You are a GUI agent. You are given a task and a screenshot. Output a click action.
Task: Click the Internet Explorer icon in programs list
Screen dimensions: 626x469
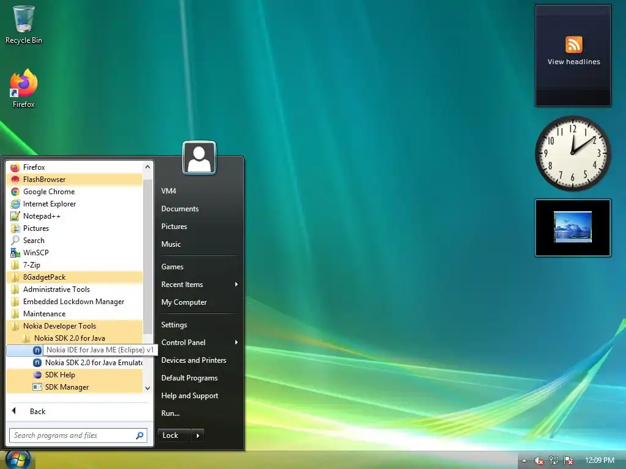(x=15, y=204)
